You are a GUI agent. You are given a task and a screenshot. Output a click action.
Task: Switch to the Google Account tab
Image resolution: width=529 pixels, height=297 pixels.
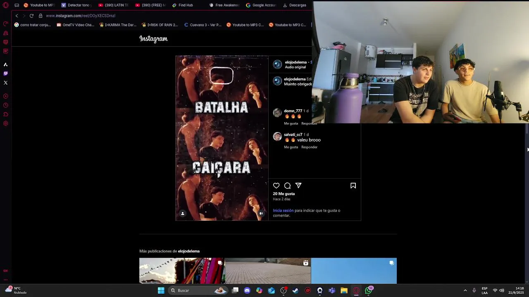[x=261, y=5]
